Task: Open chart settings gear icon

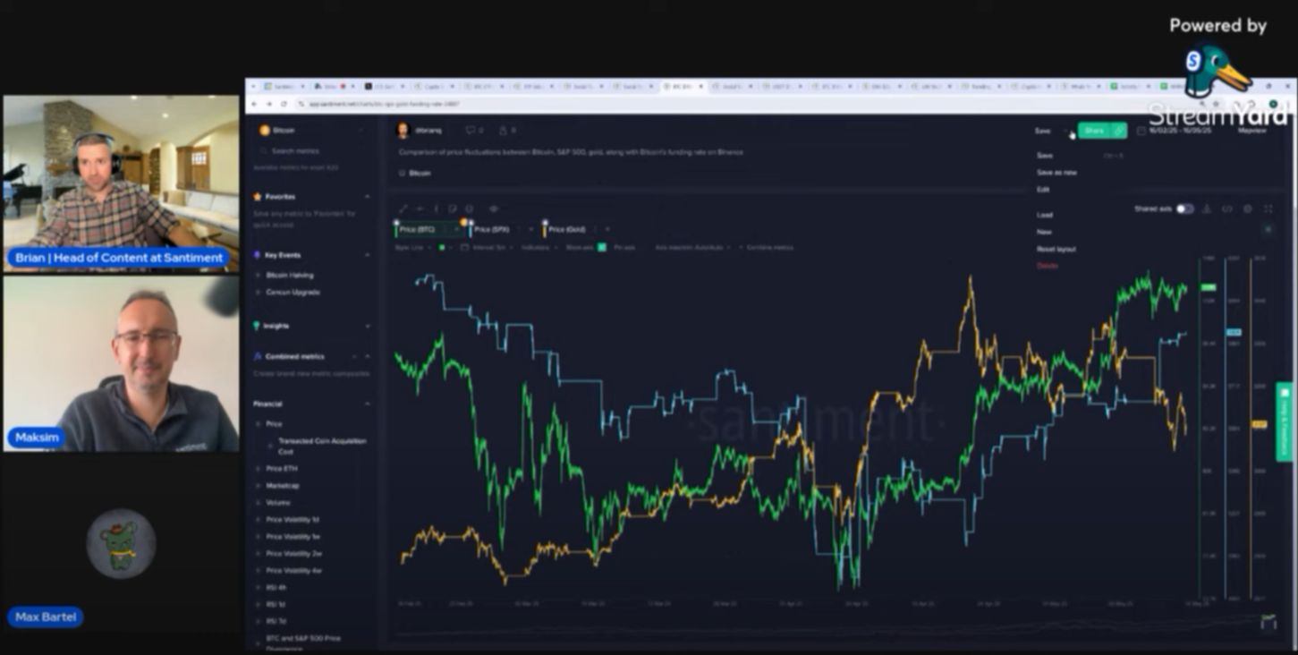Action: point(1248,208)
